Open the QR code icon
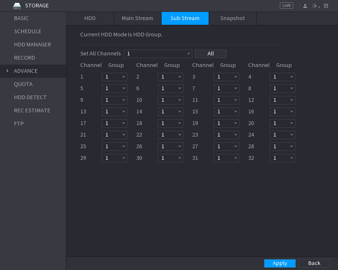Viewport: 338px width, 270px height. pos(326,6)
